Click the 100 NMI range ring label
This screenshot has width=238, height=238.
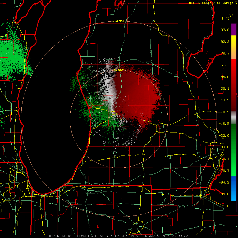pos(119,21)
